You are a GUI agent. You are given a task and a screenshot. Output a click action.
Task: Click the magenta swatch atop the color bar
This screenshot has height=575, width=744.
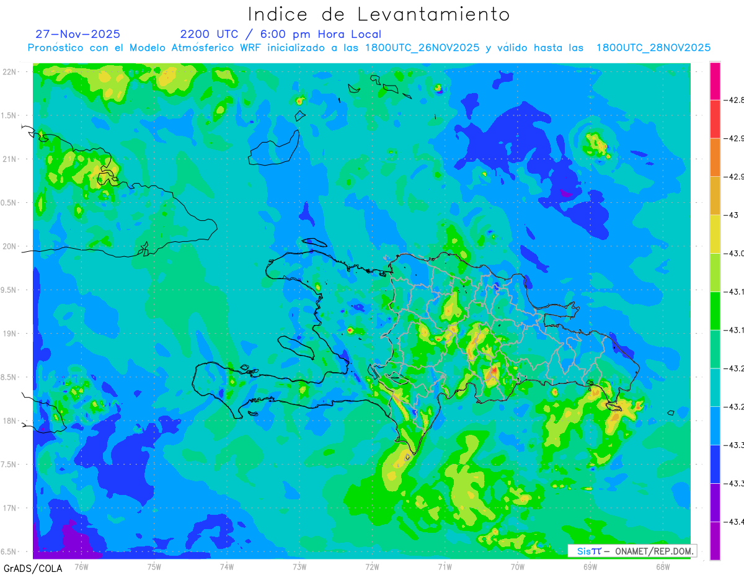(x=715, y=81)
